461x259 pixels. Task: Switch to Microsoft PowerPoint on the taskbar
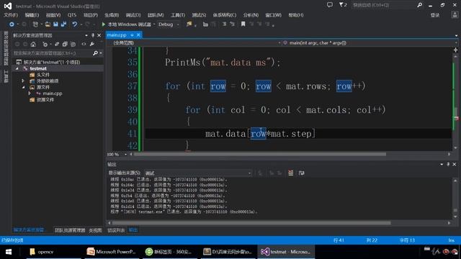[x=112, y=252]
